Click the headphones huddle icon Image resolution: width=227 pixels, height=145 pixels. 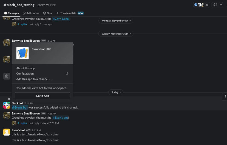click(215, 5)
